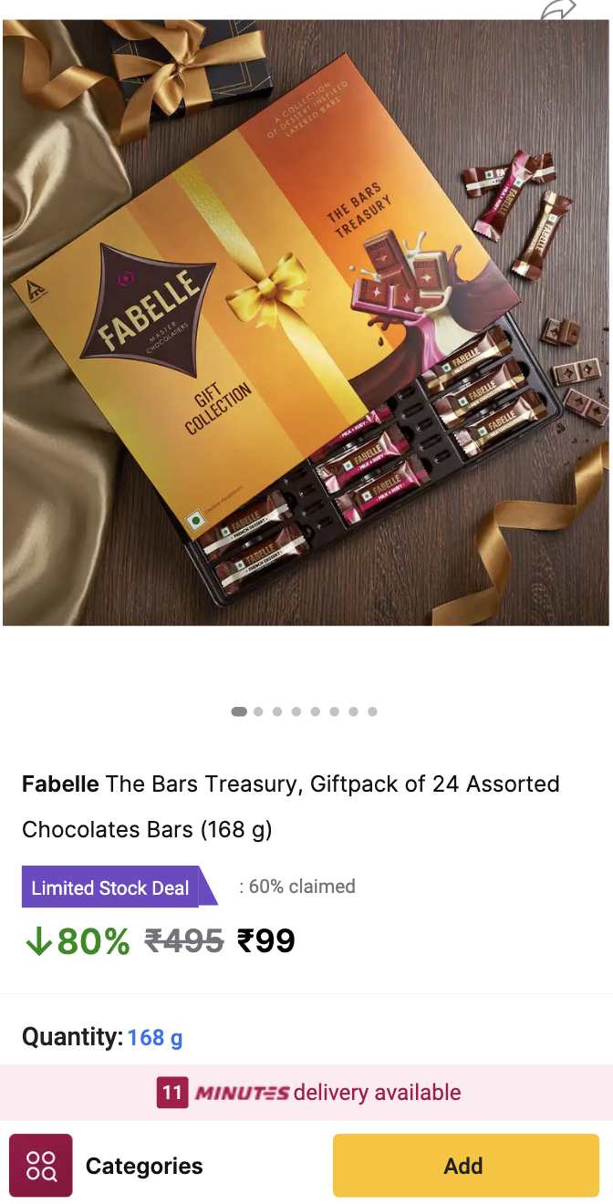The image size is (613, 1204).
Task: Tap the share arrow icon
Action: [558, 9]
